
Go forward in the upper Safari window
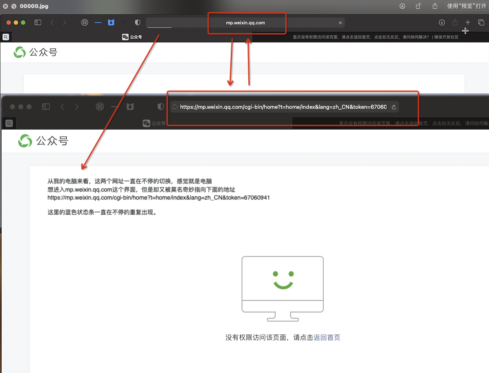click(x=64, y=23)
